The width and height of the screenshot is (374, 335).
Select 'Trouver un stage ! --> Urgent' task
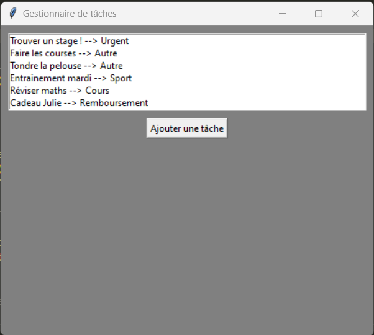point(187,41)
